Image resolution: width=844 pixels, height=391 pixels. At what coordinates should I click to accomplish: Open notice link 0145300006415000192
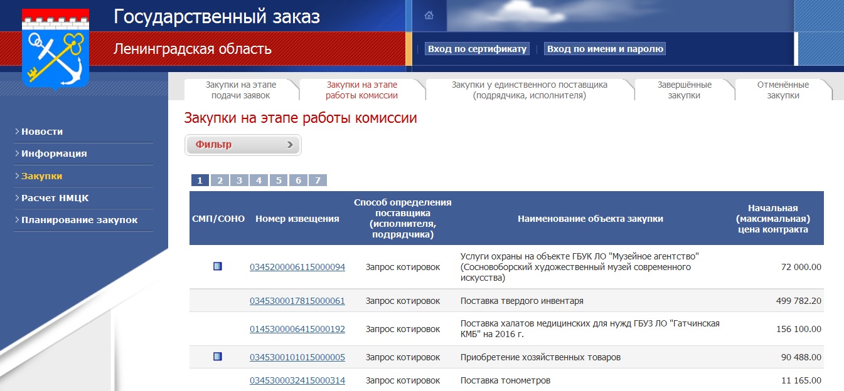click(297, 329)
